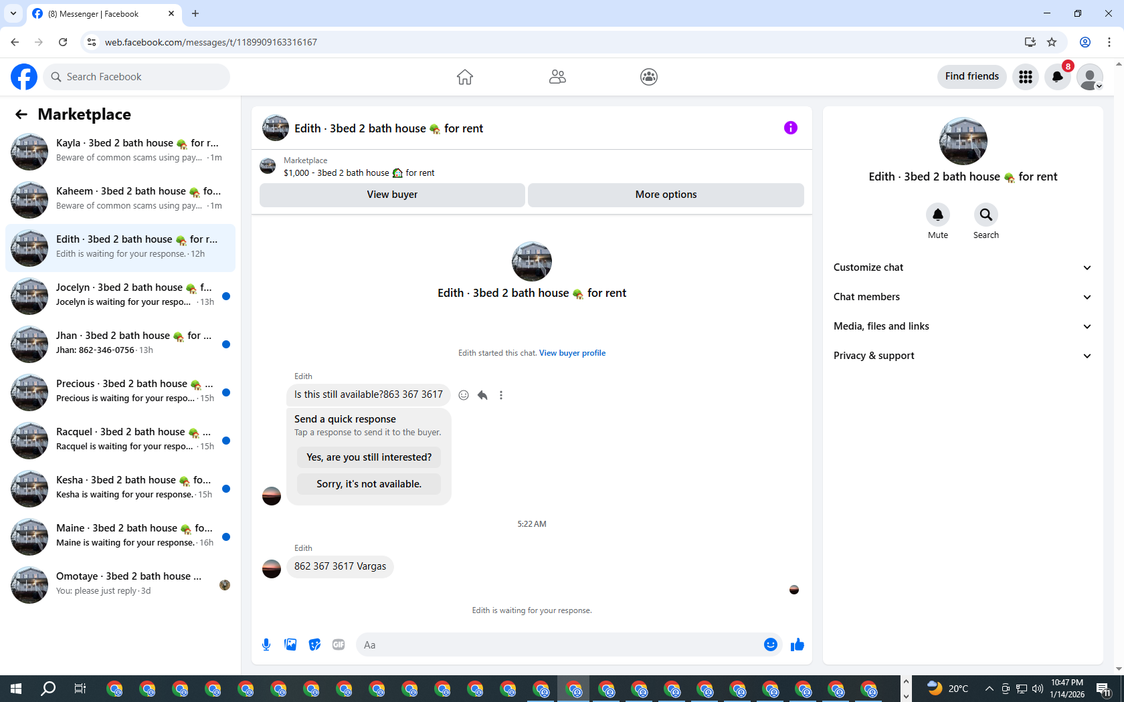Open the $1,000 3bed 2 bath house listing
Image resolution: width=1124 pixels, height=702 pixels.
[x=359, y=172]
